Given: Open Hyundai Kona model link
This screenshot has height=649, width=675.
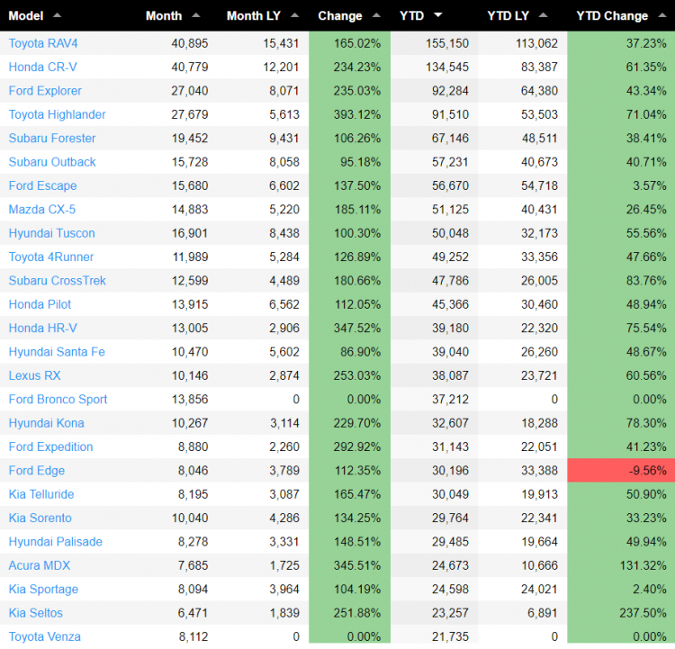Looking at the screenshot, I should [46, 423].
